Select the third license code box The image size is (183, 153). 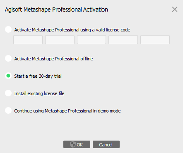coord(91,40)
